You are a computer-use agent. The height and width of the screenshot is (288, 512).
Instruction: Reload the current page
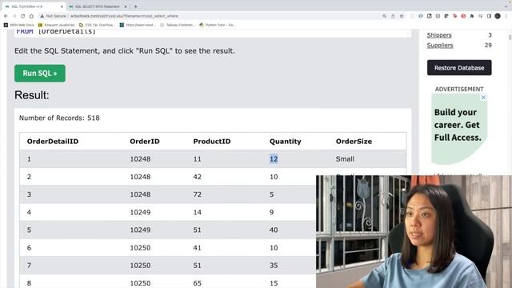[23, 16]
